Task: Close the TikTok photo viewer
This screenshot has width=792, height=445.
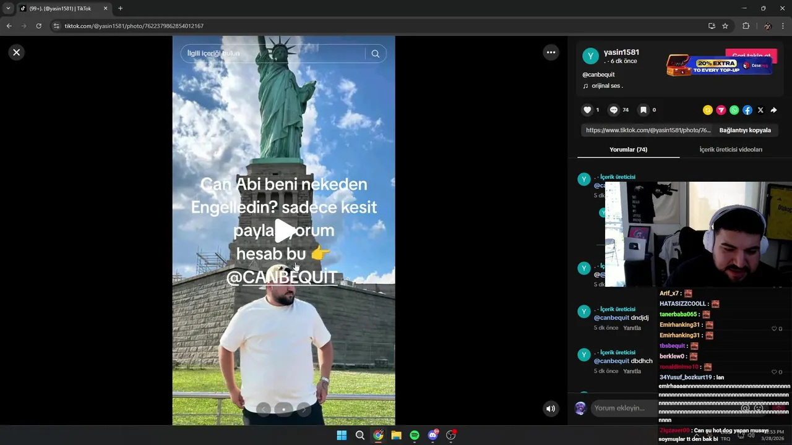Action: point(17,53)
